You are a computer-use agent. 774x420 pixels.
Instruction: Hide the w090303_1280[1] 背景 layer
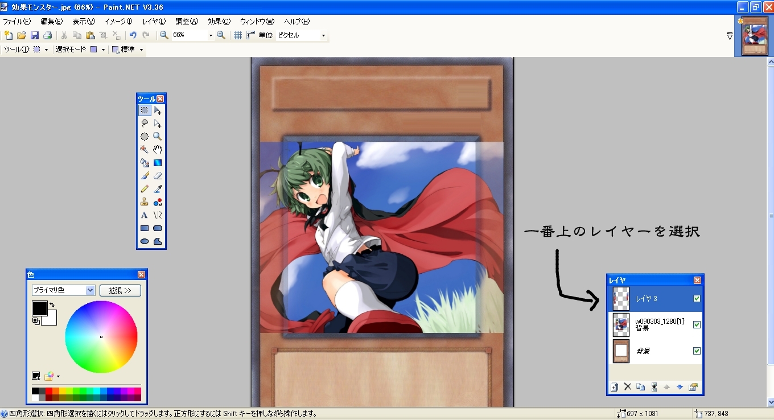(697, 325)
